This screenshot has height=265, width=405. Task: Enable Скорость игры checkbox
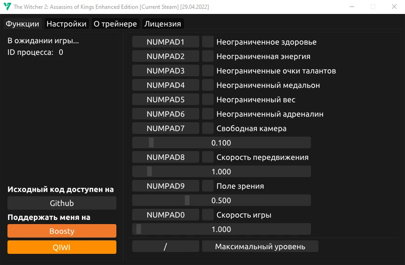[x=208, y=215]
